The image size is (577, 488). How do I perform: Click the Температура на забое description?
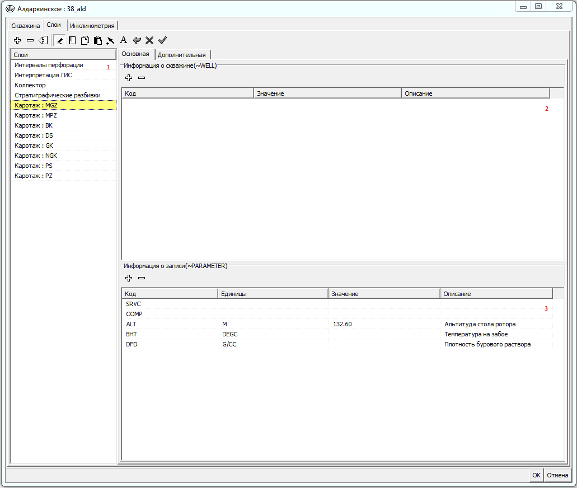[496, 334]
